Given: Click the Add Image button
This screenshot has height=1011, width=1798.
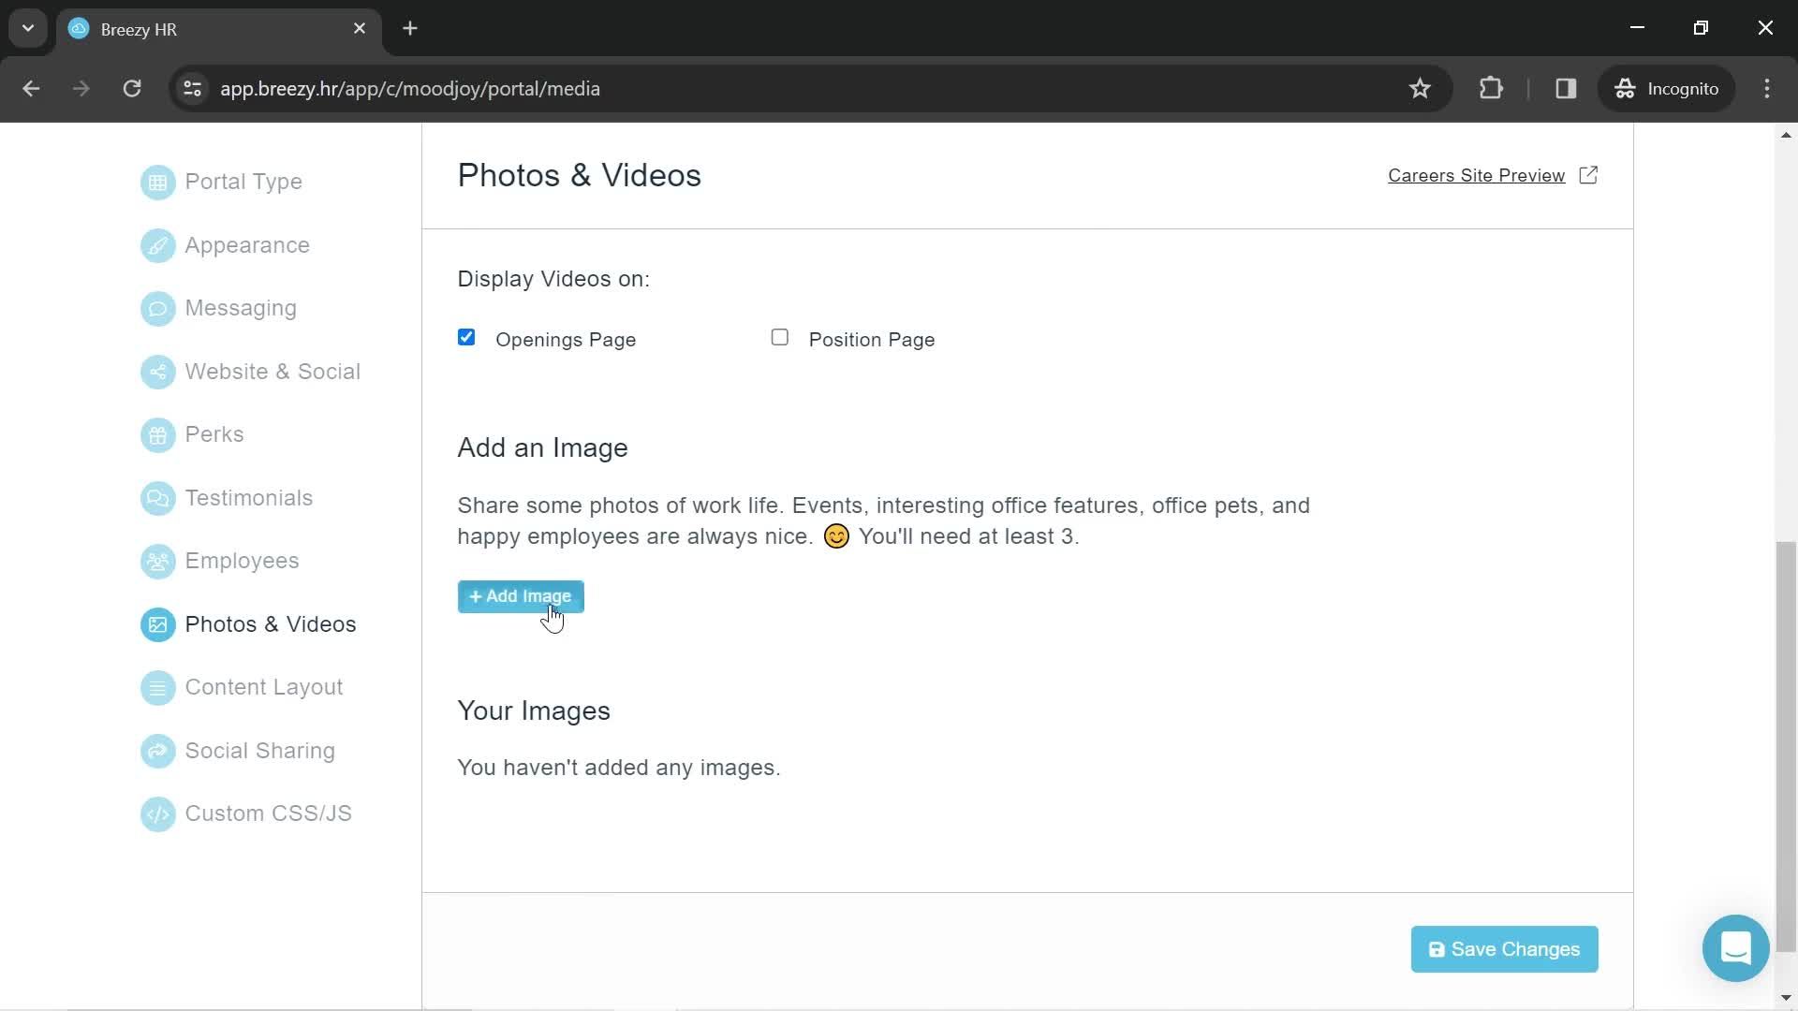Looking at the screenshot, I should [520, 596].
